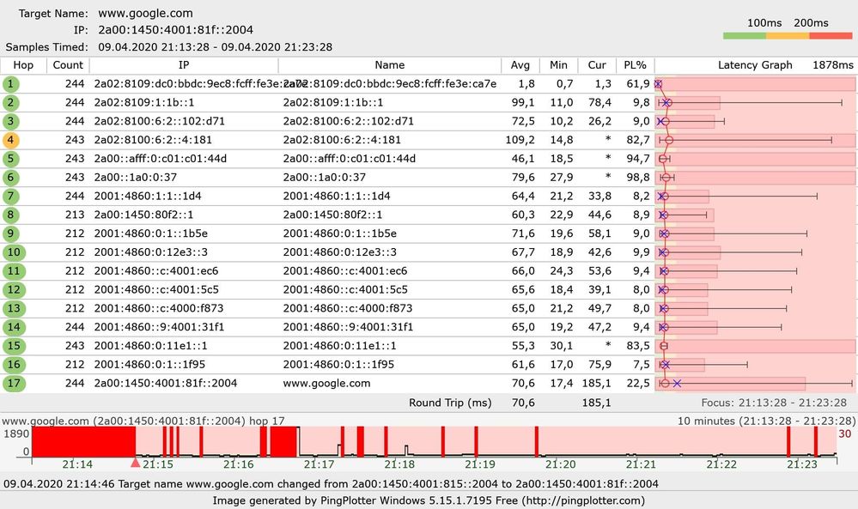Image resolution: width=858 pixels, height=509 pixels.
Task: Click the PingPlotter image generated footer text
Action: pyautogui.click(x=429, y=500)
